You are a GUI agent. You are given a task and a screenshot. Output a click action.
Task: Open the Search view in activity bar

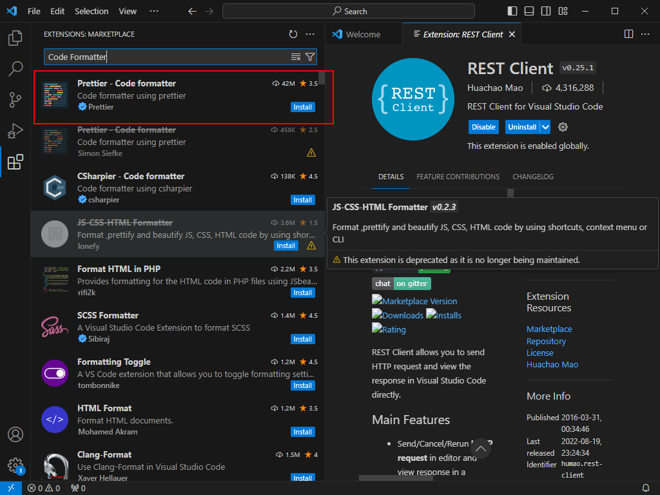coord(15,68)
